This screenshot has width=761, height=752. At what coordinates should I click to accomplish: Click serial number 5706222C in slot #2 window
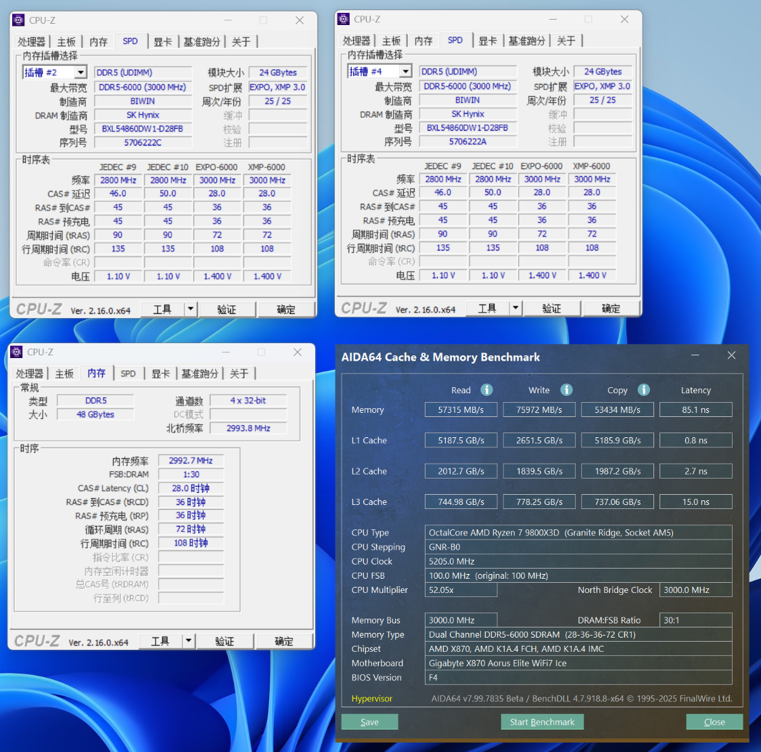point(143,143)
